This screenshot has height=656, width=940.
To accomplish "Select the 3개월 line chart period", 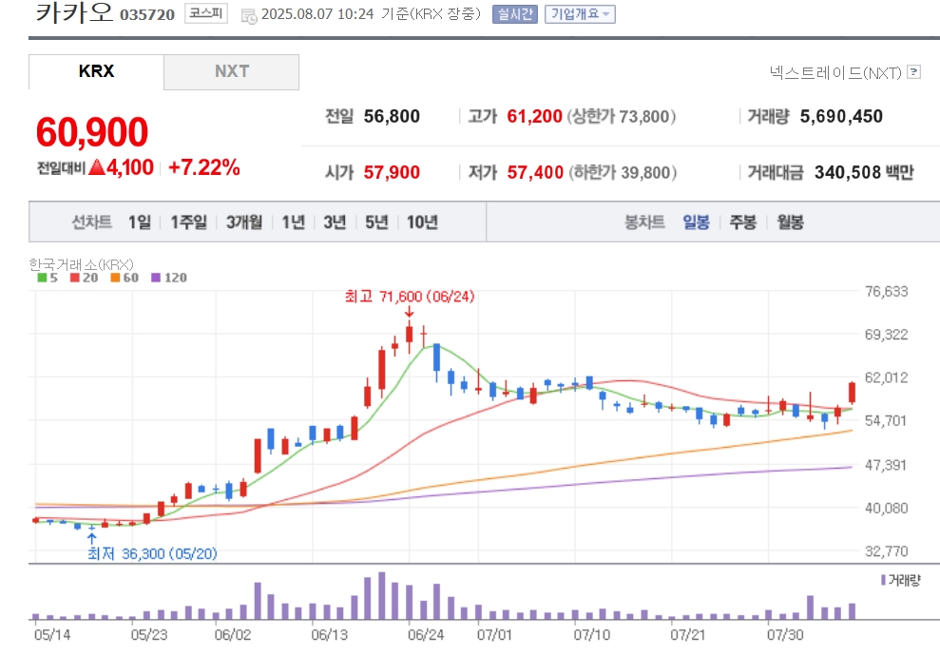I will click(x=244, y=222).
